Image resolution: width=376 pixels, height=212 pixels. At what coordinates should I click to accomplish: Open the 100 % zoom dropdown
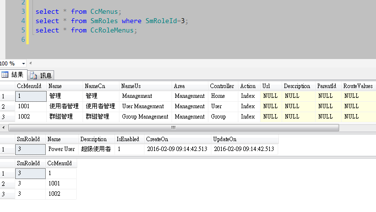tap(23, 63)
